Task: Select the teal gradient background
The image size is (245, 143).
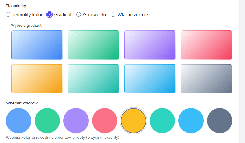Action: click(x=93, y=78)
